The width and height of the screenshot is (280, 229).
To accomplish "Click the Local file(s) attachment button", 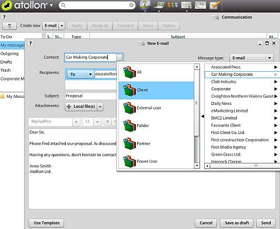I will [x=81, y=107].
